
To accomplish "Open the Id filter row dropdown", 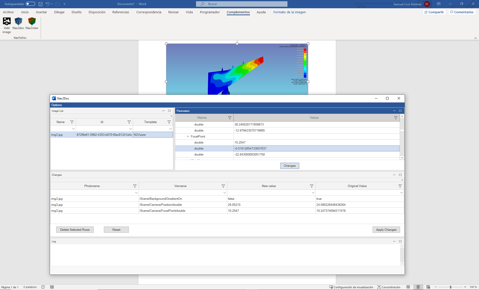I will pos(131,129).
